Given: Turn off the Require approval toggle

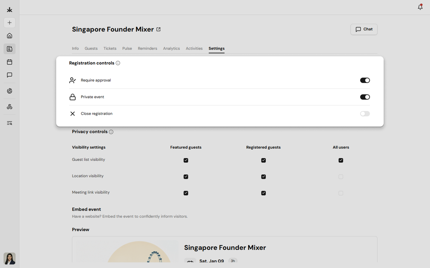Looking at the screenshot, I should pyautogui.click(x=365, y=80).
